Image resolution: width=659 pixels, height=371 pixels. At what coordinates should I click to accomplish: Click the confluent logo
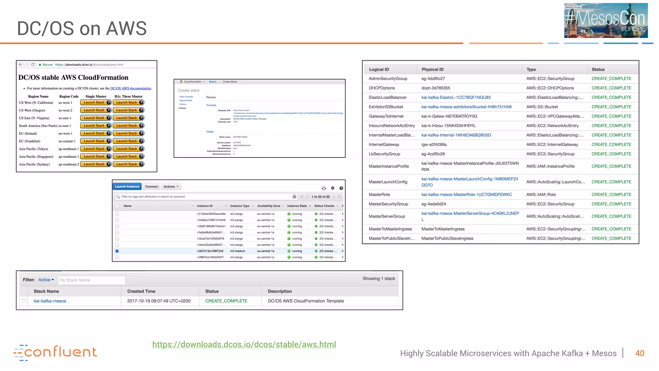(x=55, y=352)
